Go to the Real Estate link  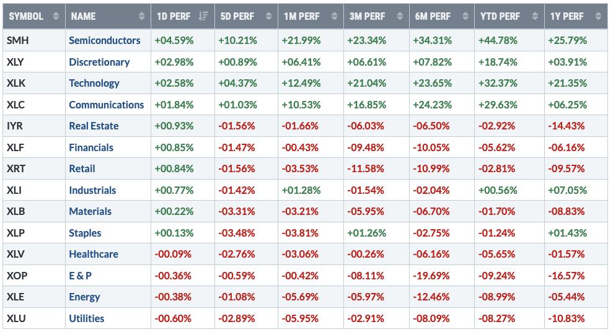pyautogui.click(x=94, y=126)
